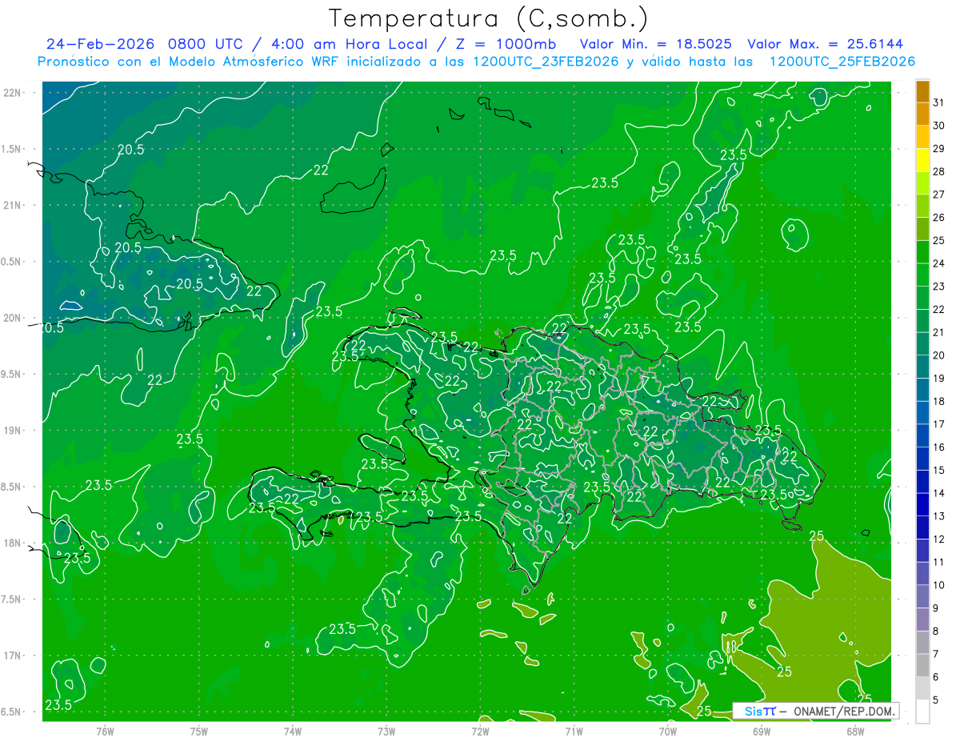The image size is (960, 742).
Task: Click the "17N" latitude axis label
Action: click(x=12, y=656)
